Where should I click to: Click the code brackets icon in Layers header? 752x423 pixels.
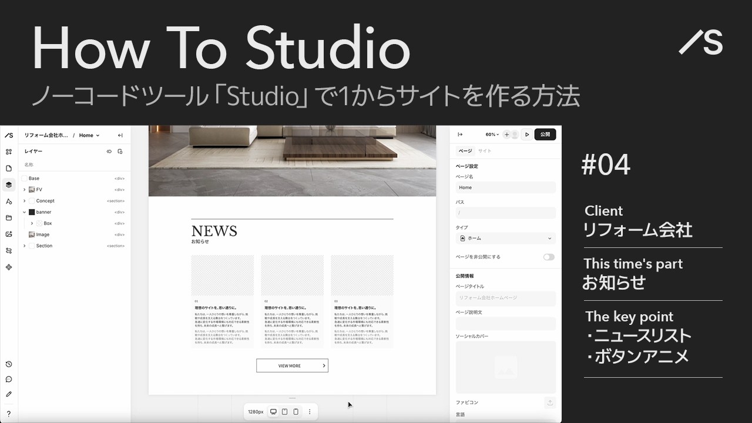coord(109,152)
